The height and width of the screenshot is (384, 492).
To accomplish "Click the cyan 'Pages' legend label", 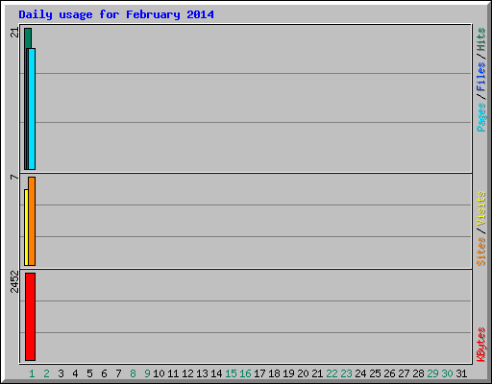I will click(480, 117).
